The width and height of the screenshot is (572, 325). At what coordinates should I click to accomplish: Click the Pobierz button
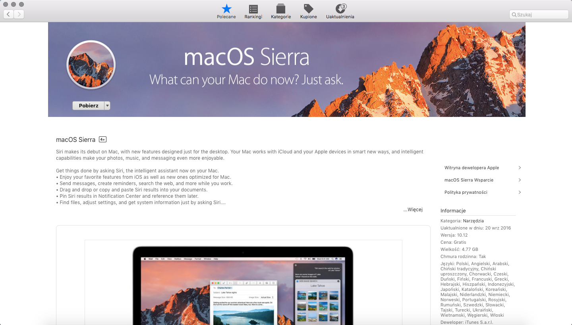click(x=88, y=106)
